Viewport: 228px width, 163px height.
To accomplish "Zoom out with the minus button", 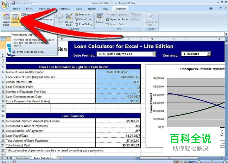I will coord(199,162).
